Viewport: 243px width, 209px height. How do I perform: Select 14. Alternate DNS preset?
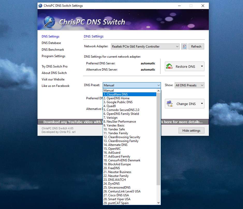point(130,145)
